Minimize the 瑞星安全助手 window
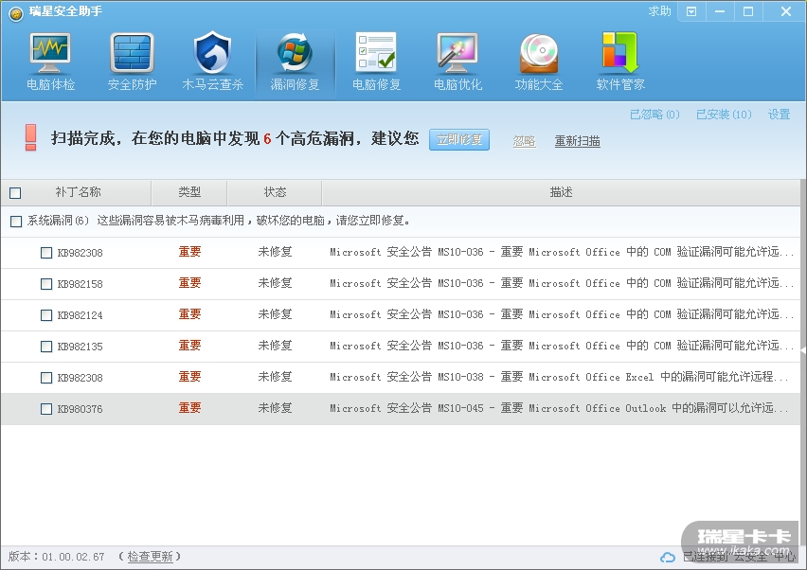Screen dimensions: 807x570 click(x=720, y=11)
